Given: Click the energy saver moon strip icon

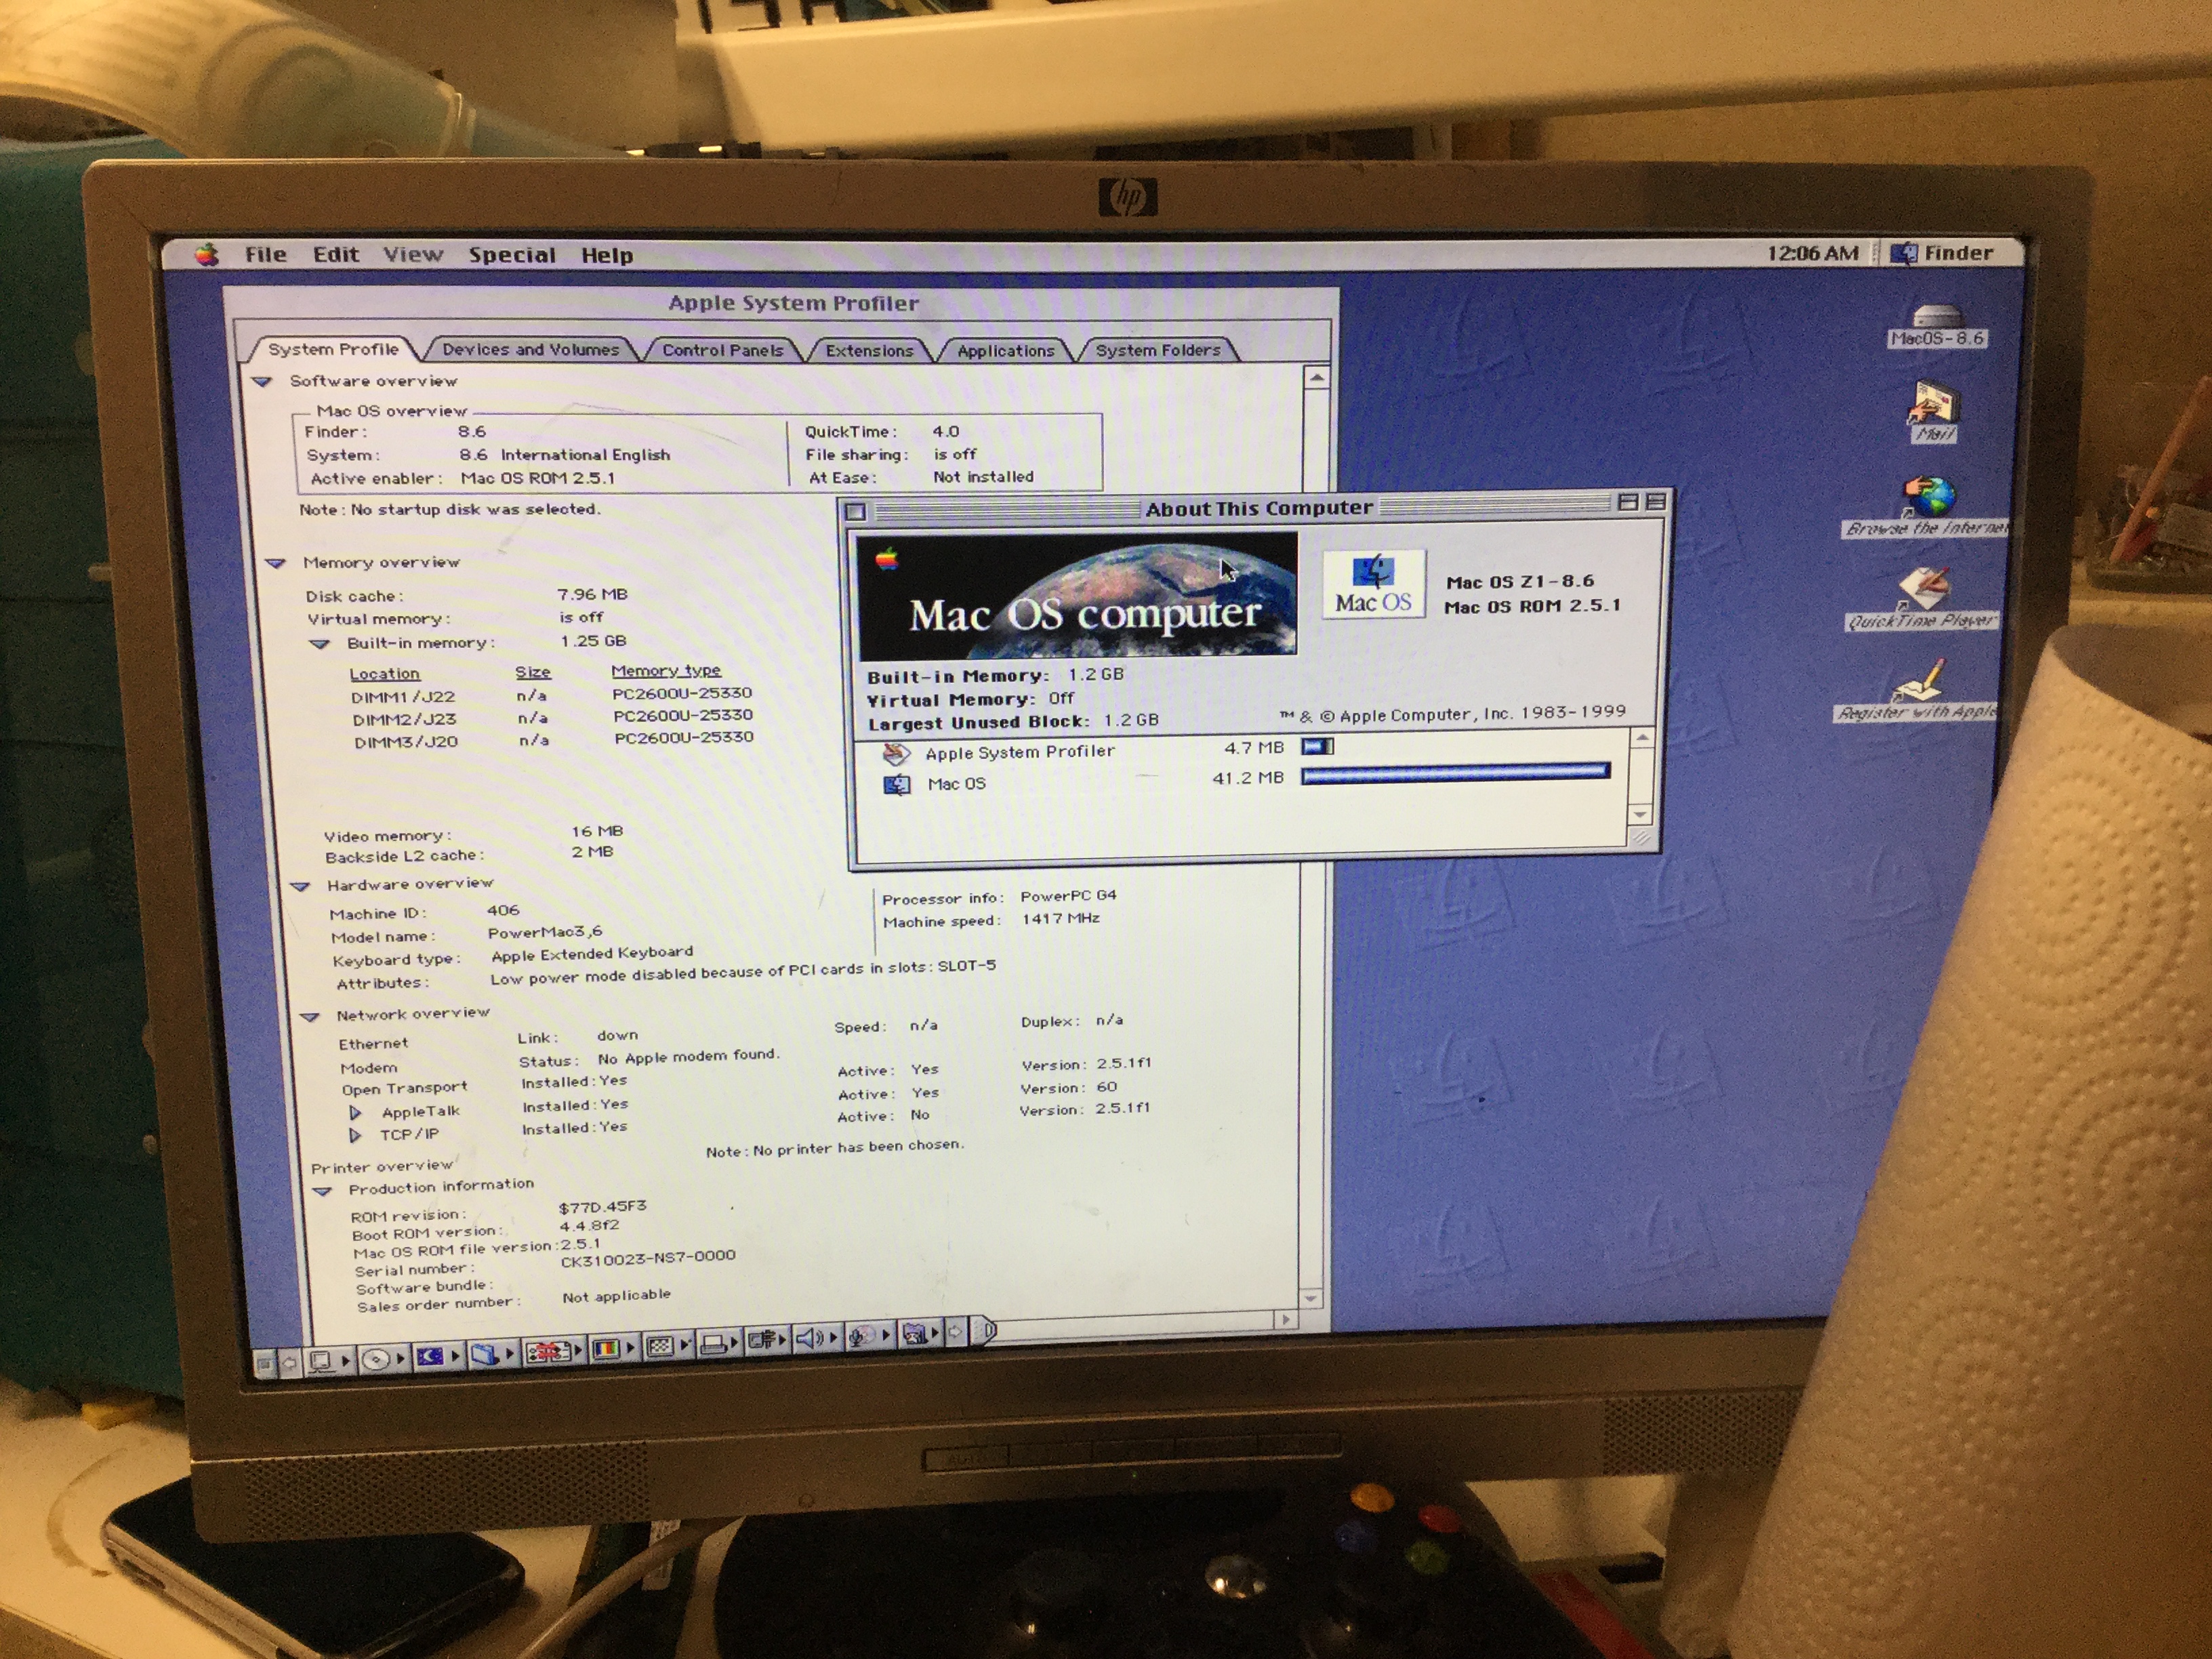Looking at the screenshot, I should click(x=430, y=1356).
